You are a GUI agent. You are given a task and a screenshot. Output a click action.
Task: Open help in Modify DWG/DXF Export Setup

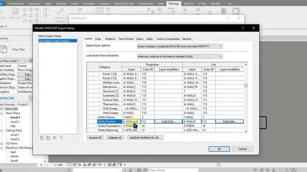[243, 28]
